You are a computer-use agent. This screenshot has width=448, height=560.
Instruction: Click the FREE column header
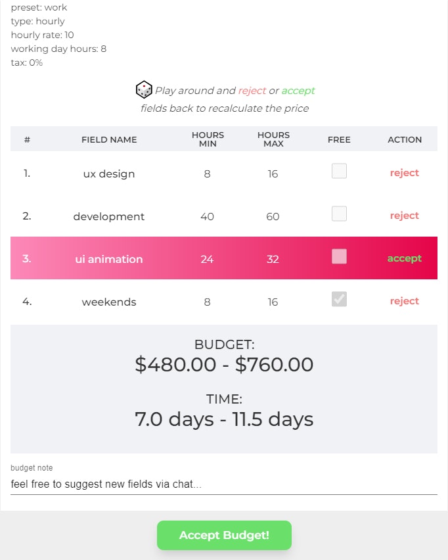coord(339,139)
